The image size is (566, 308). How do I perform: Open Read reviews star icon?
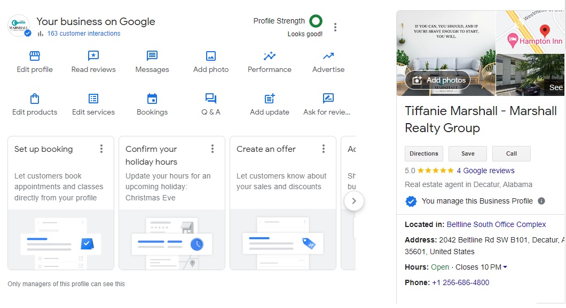tap(93, 56)
